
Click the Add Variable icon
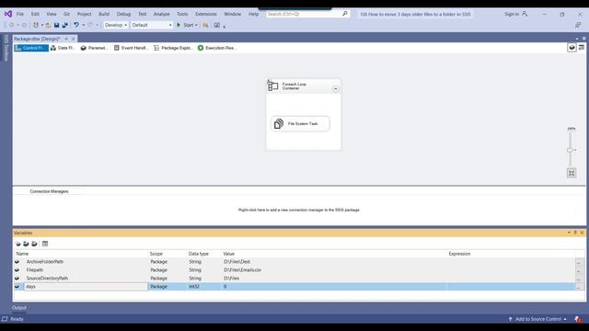click(17, 244)
